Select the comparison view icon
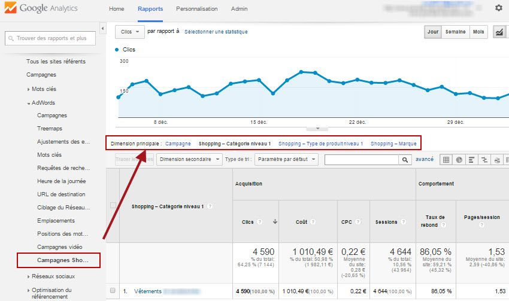509x301 pixels. pyautogui.click(x=484, y=160)
